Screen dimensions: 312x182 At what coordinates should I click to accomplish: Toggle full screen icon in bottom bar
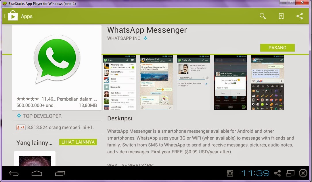290,173
